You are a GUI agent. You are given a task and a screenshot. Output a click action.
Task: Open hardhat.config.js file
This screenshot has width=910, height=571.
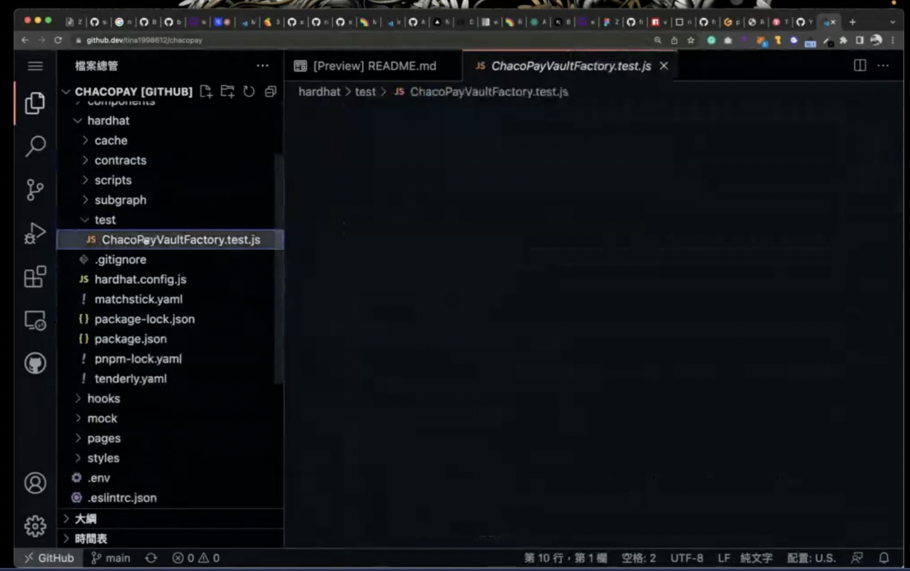point(140,279)
